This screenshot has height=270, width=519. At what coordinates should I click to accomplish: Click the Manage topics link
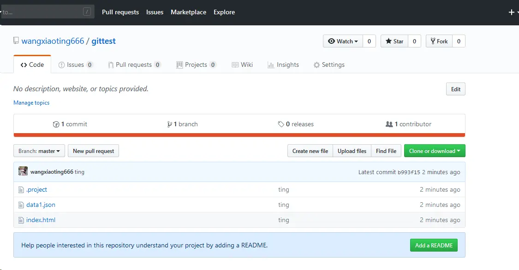coord(31,103)
